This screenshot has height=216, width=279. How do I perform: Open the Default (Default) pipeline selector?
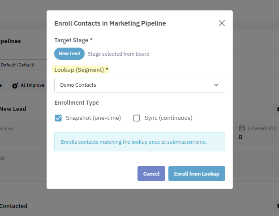point(21,65)
